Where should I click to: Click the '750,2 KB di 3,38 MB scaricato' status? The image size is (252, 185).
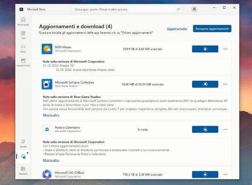click(143, 175)
